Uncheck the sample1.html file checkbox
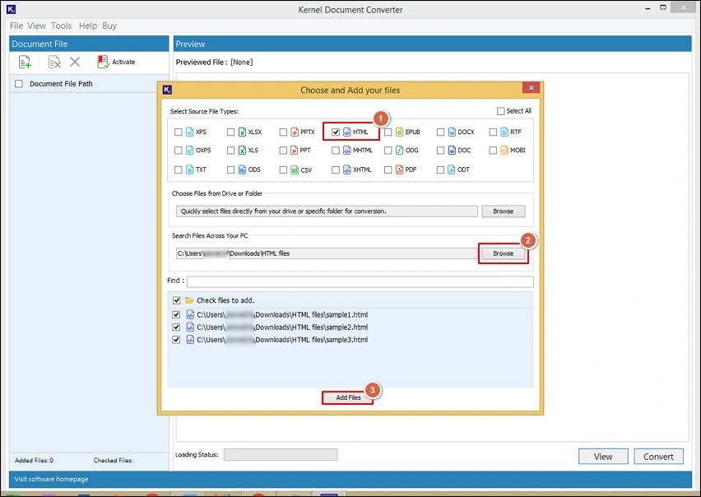This screenshot has width=701, height=497. click(176, 314)
